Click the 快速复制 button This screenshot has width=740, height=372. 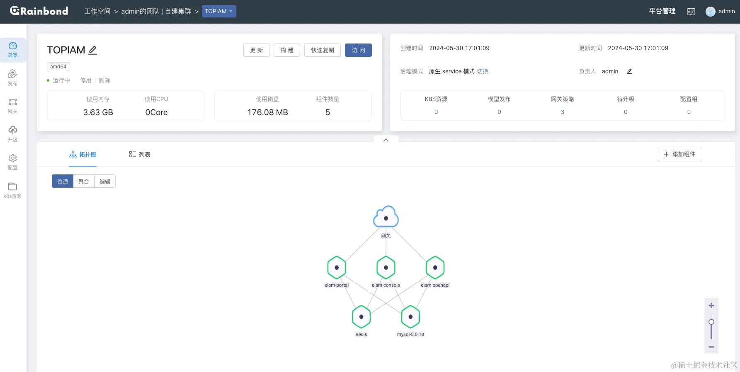[323, 50]
